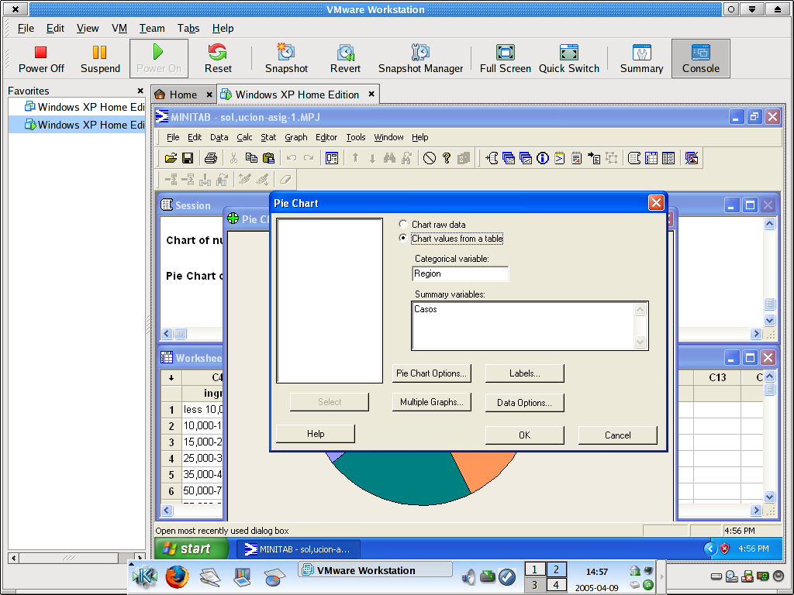Click the yellow History note icon
794x595 pixels.
pos(559,158)
